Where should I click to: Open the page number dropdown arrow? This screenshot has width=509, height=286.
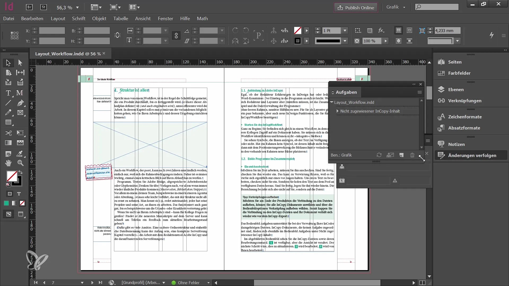[82, 283]
